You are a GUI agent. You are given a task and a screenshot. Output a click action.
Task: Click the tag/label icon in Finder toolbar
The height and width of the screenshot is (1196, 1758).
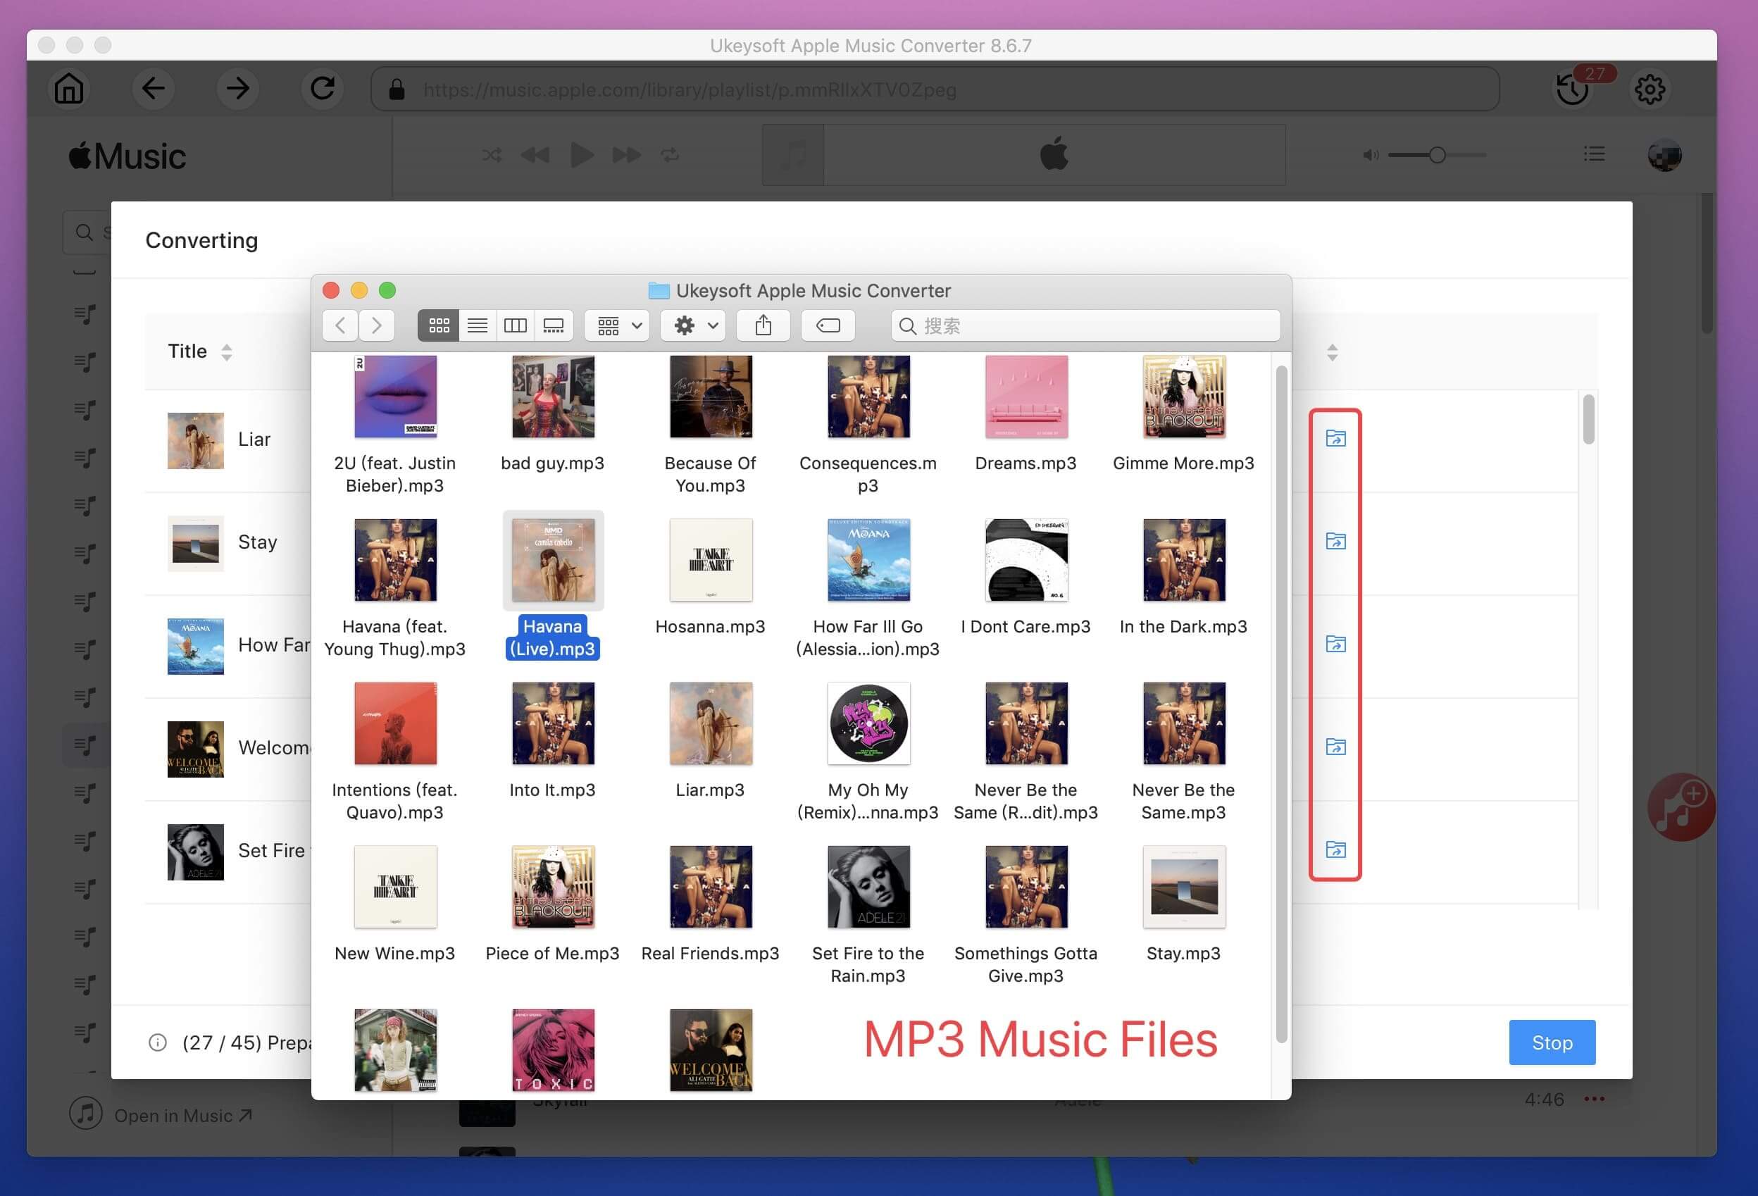pyautogui.click(x=828, y=325)
